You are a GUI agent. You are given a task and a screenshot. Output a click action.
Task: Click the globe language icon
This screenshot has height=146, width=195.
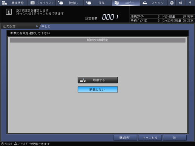coord(172,3)
